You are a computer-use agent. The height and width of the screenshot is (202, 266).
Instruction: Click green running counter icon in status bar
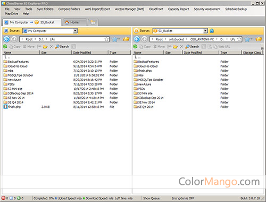point(19,198)
